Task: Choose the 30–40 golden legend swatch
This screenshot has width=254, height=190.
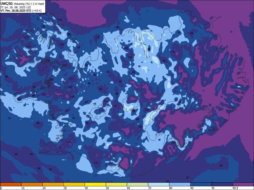Action: coord(74,184)
